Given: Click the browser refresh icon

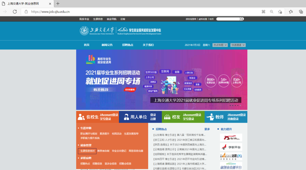Looking at the screenshot, I should click(15, 12).
